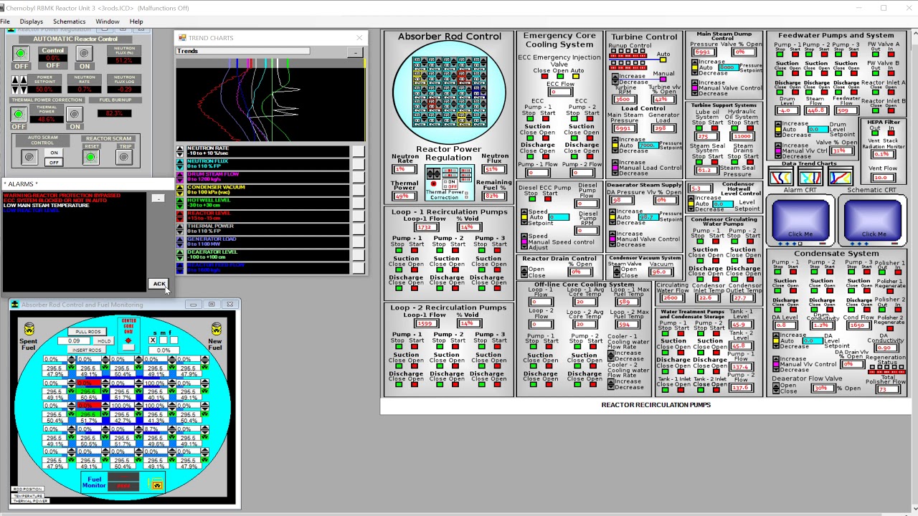This screenshot has height=516, width=918.
Task: Open the second Data Trend Chart icon
Action: (810, 177)
